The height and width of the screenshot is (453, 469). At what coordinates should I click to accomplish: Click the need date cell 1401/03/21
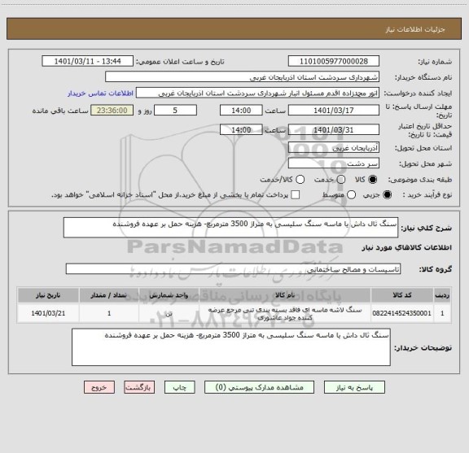click(x=48, y=313)
